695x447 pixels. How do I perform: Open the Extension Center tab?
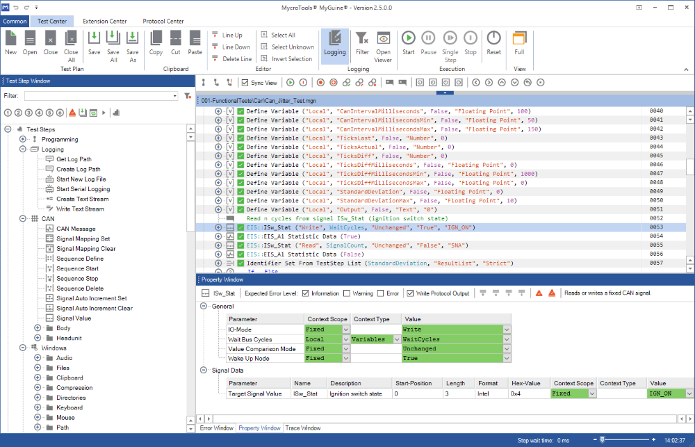pyautogui.click(x=104, y=21)
